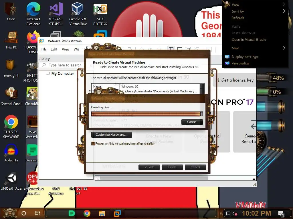This screenshot has height=219, width=293.
Task: Open the Unity UNDERTALE desktop icon
Action: click(x=11, y=181)
